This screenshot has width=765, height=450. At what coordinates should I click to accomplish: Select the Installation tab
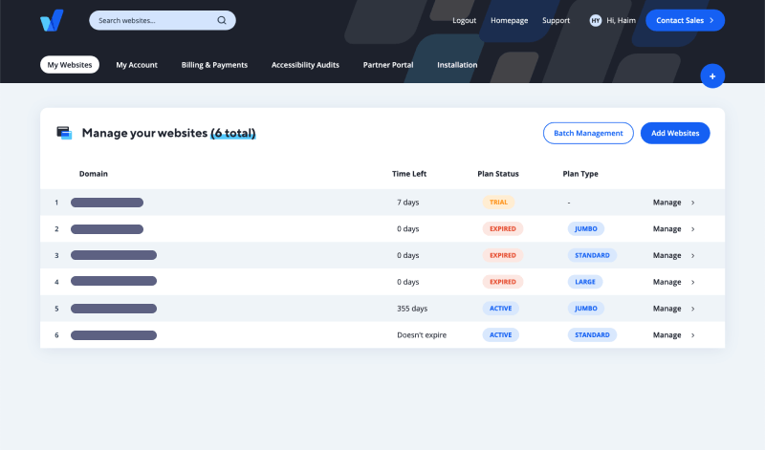click(457, 65)
